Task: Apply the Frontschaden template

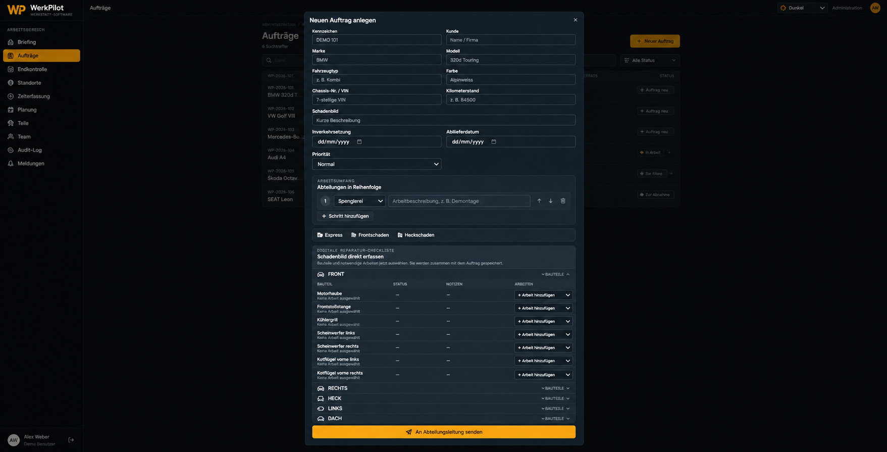Action: click(370, 235)
